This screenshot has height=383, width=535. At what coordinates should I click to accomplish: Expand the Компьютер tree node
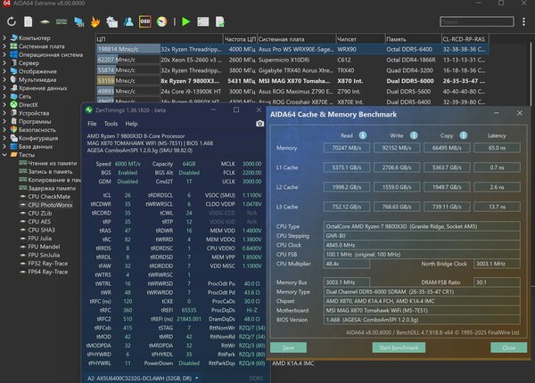[4, 37]
